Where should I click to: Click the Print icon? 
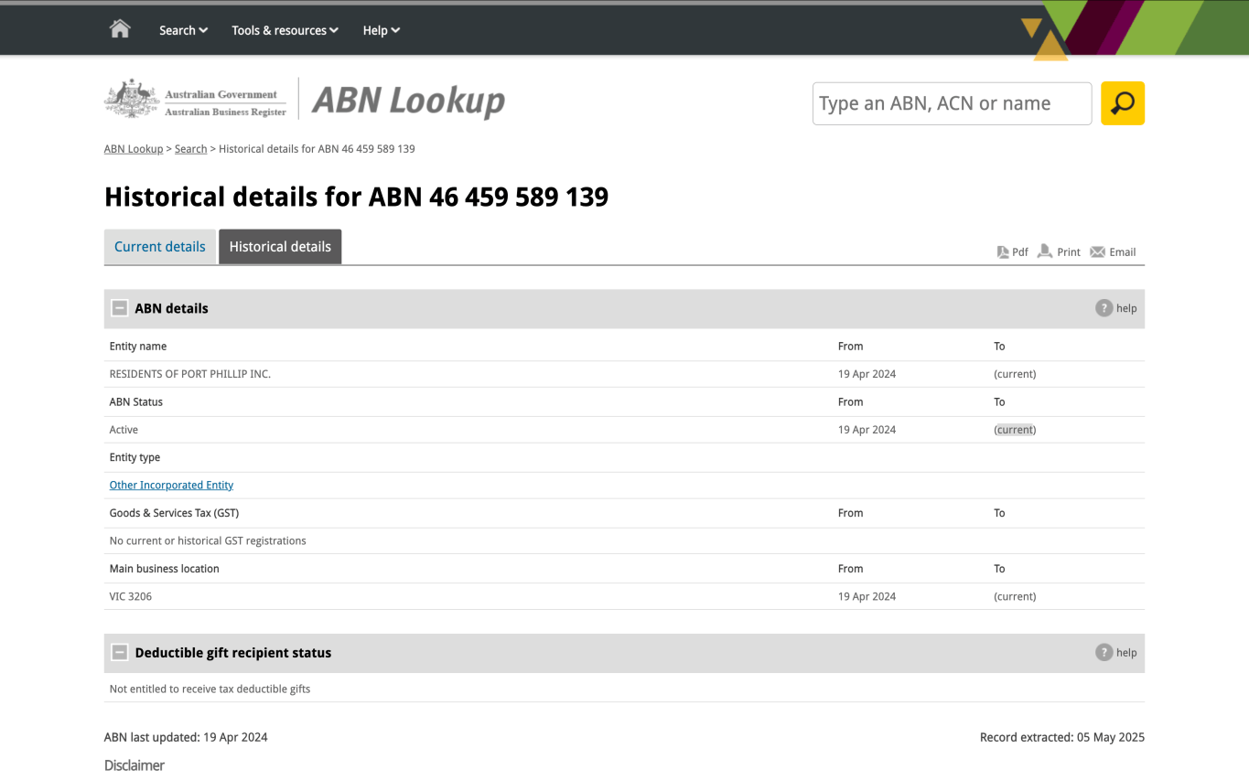(x=1045, y=251)
